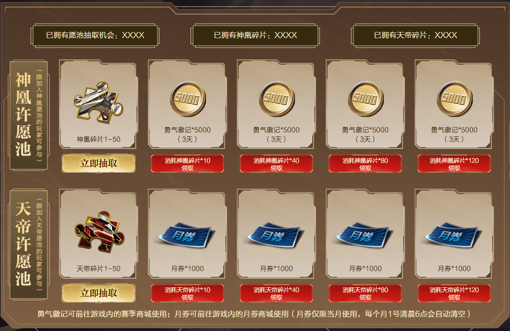510x331 pixels.
Task: Select gold coin above 消耗神凰碎片*80
Action: click(366, 100)
